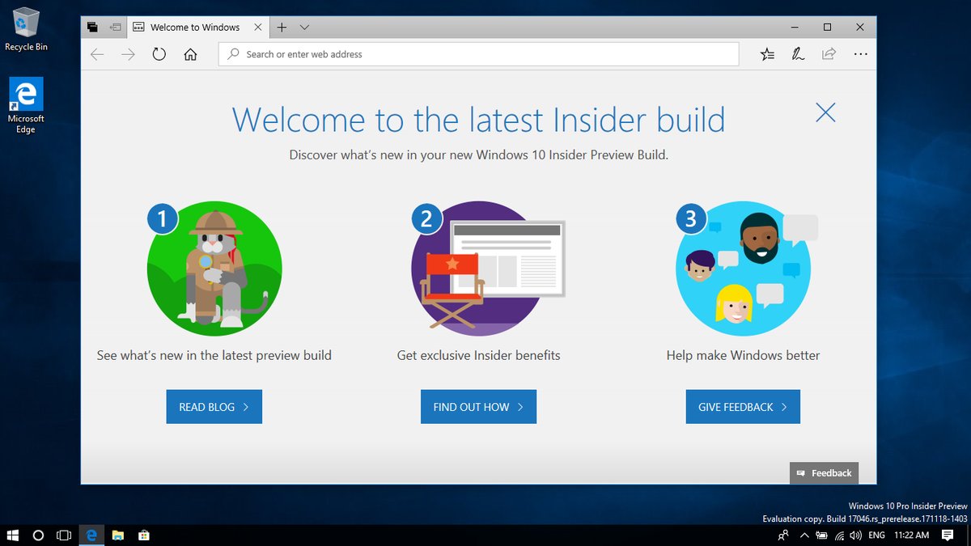Go to the Home page icon
This screenshot has height=546, width=971.
click(190, 54)
